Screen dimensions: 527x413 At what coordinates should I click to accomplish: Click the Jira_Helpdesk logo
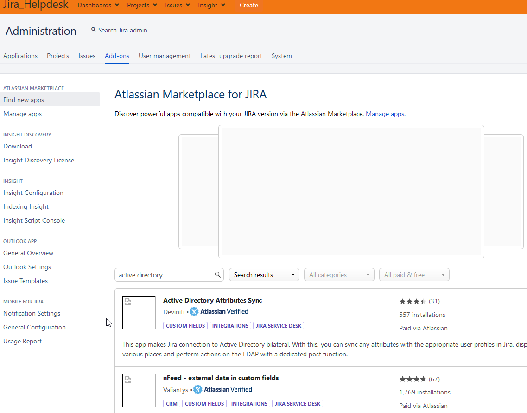(x=36, y=5)
